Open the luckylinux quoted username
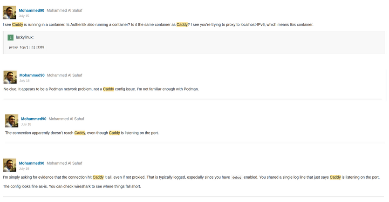Screen dimensions: 389x202 (x=25, y=37)
